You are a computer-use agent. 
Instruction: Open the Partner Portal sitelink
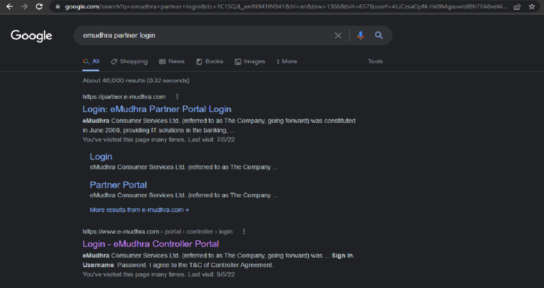pos(118,184)
